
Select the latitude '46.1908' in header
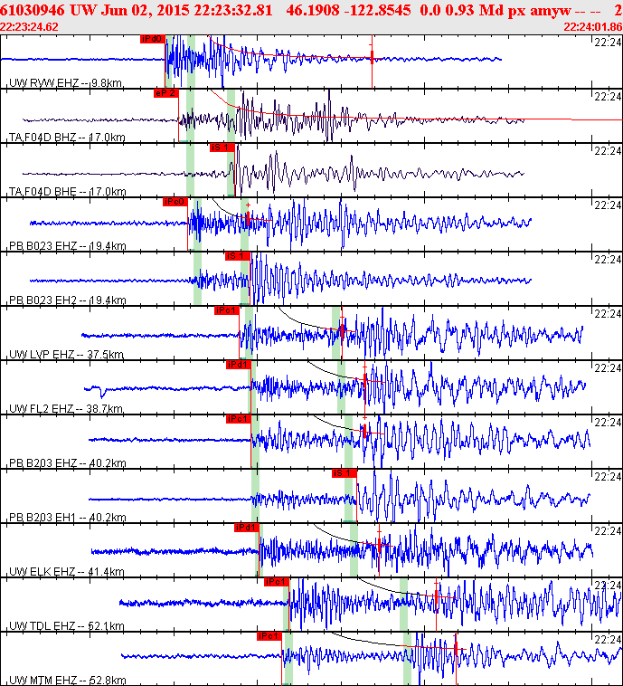[x=313, y=10]
